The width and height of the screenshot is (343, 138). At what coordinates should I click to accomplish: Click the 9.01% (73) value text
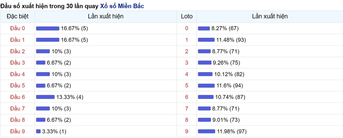click(x=226, y=120)
